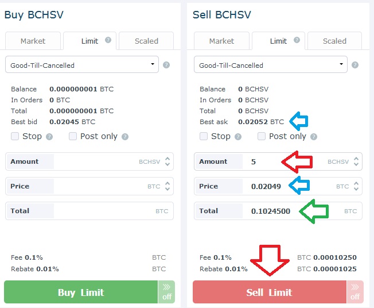Expand Good-Till-Cancelled dropdown in Buy panel
Screen dimensions: 374x308
(x=82, y=64)
